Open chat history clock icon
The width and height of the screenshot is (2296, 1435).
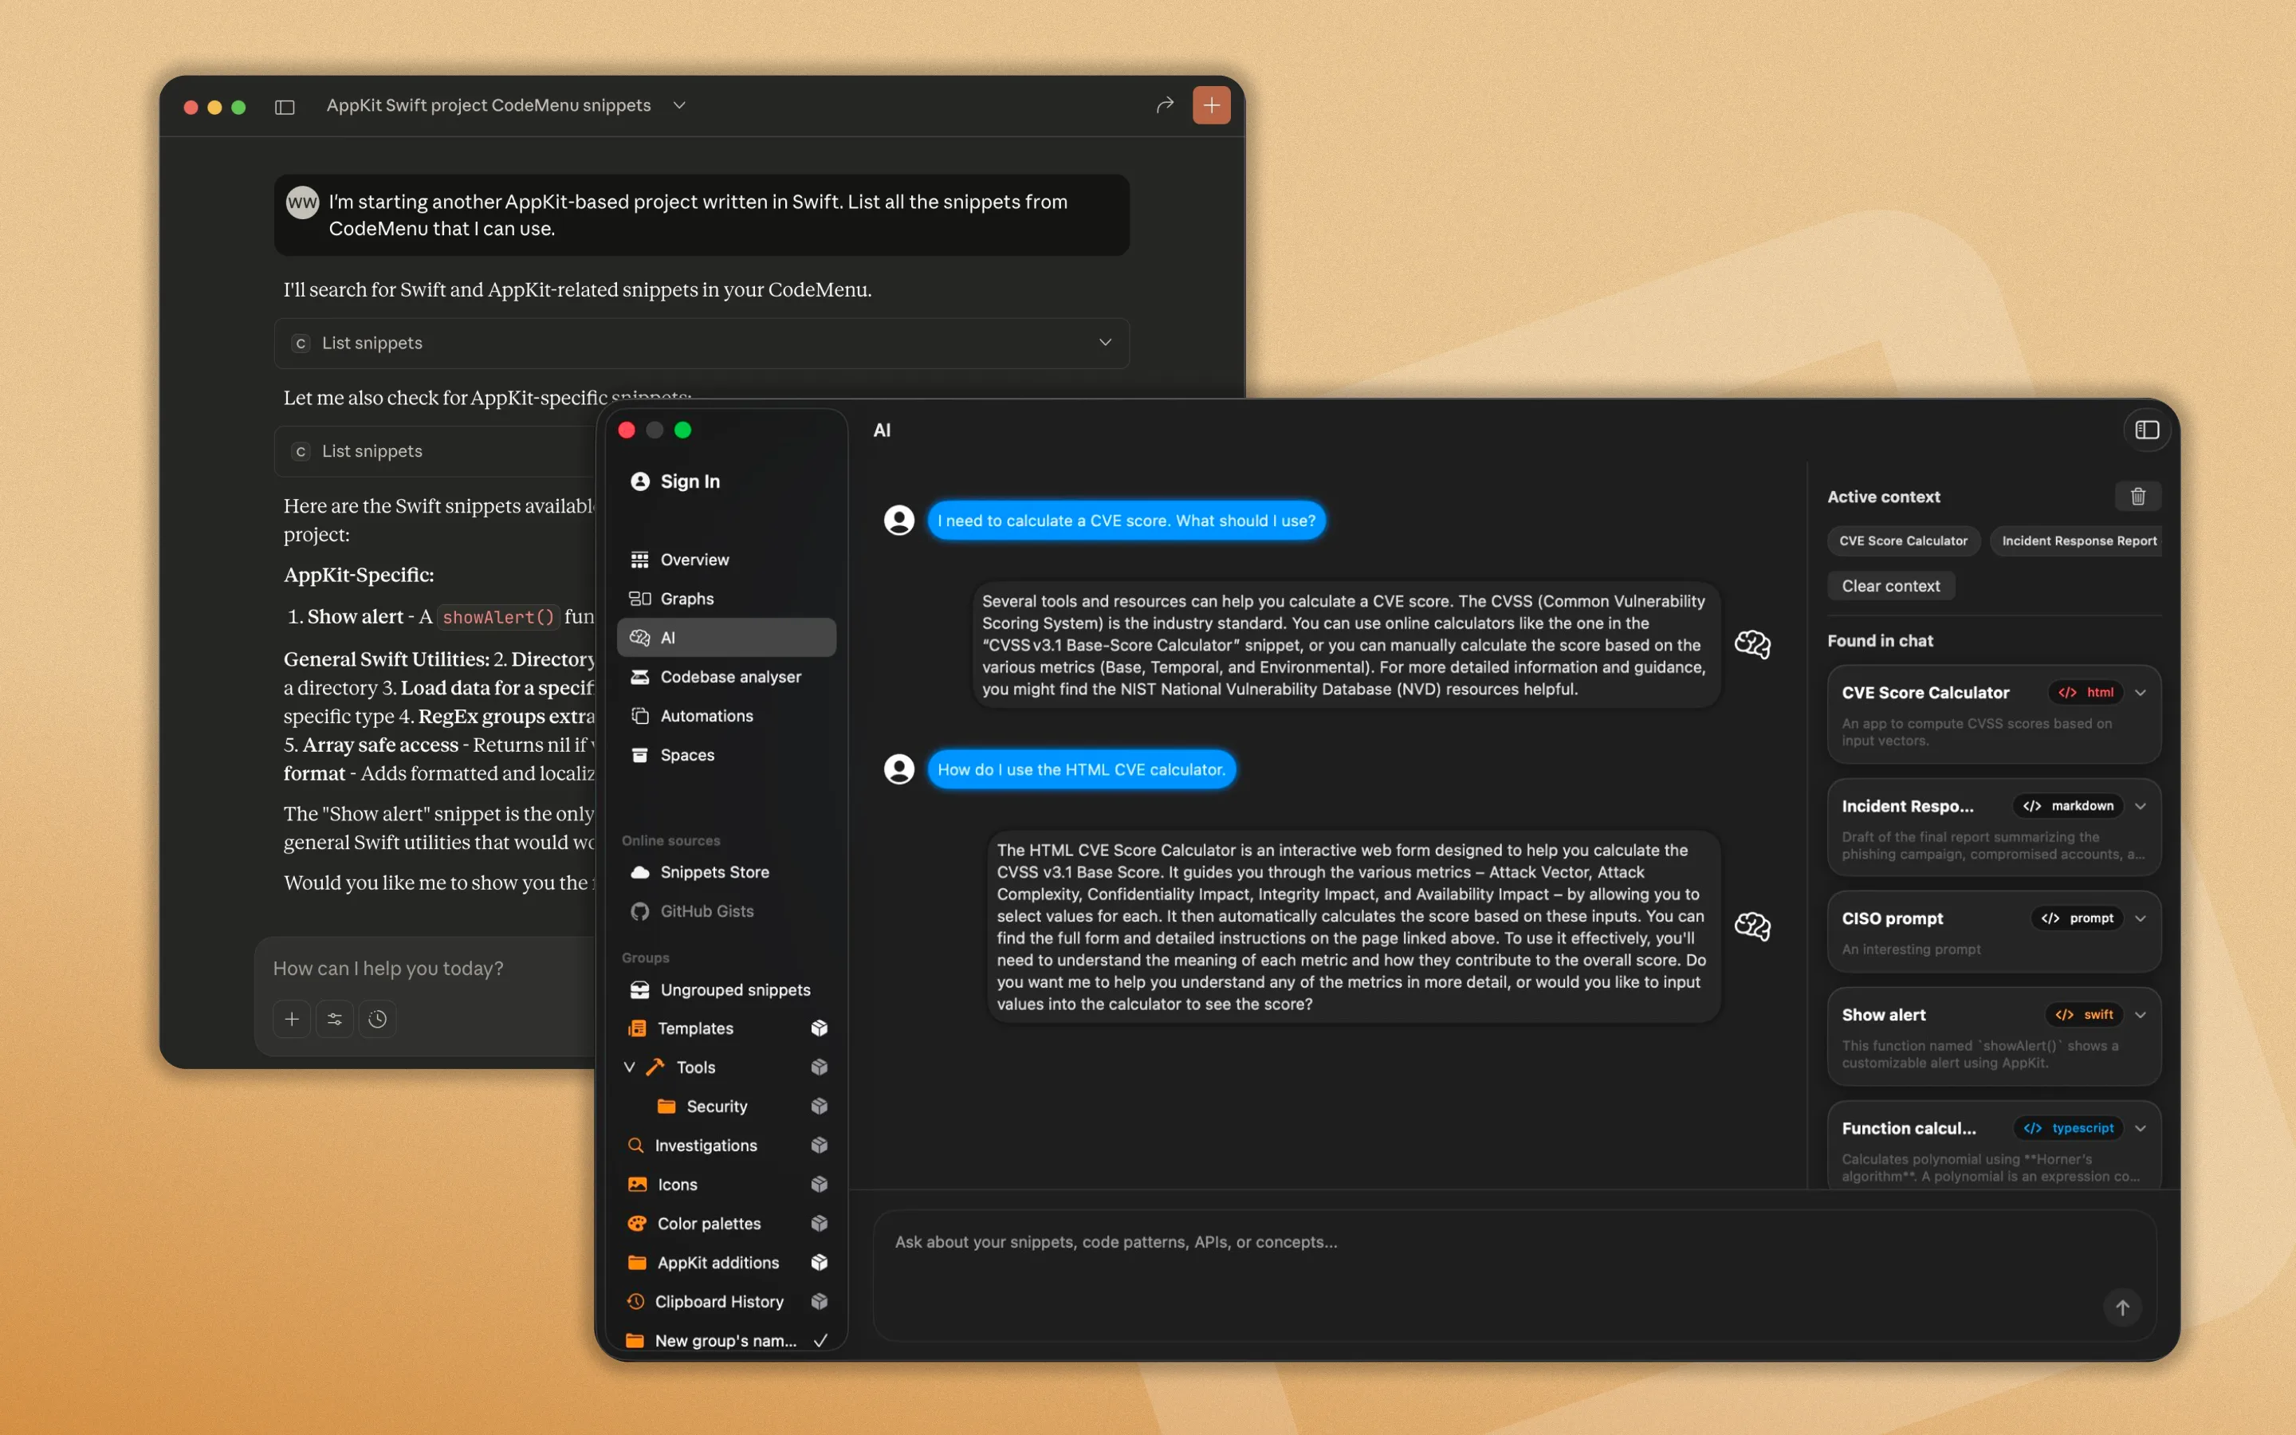(x=378, y=1018)
